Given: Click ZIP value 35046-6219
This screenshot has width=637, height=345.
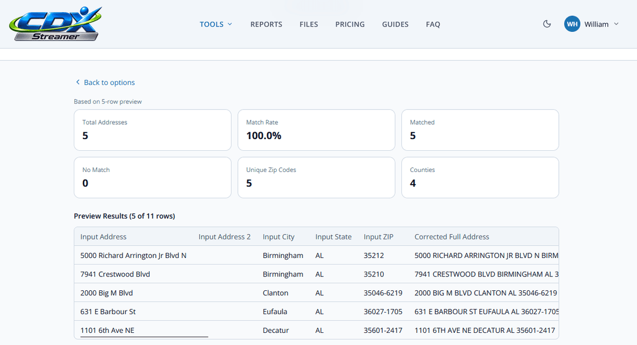Looking at the screenshot, I should [x=383, y=293].
